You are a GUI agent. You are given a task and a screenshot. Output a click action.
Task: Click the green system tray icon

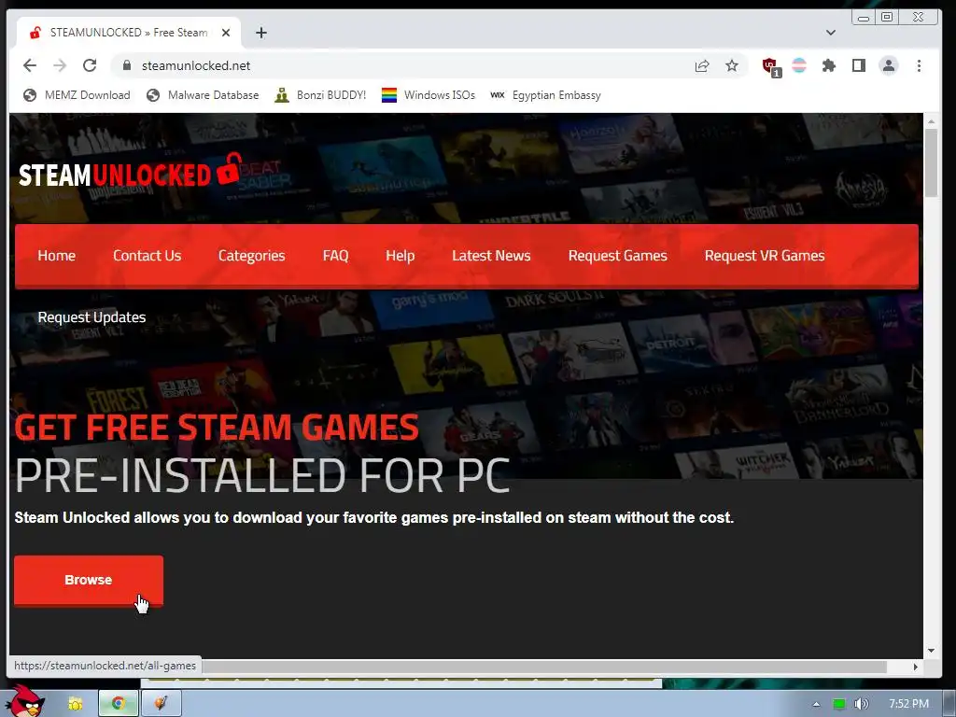pyautogui.click(x=839, y=704)
